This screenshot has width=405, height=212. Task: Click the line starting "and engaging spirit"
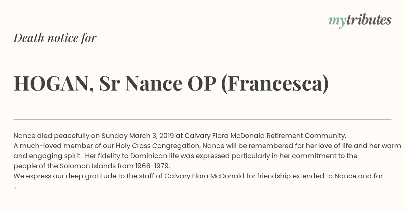[x=185, y=156]
